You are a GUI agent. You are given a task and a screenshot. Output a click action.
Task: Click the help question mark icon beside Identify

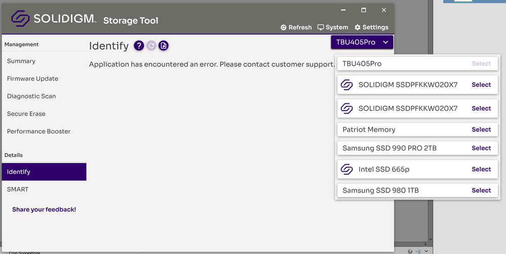click(139, 46)
